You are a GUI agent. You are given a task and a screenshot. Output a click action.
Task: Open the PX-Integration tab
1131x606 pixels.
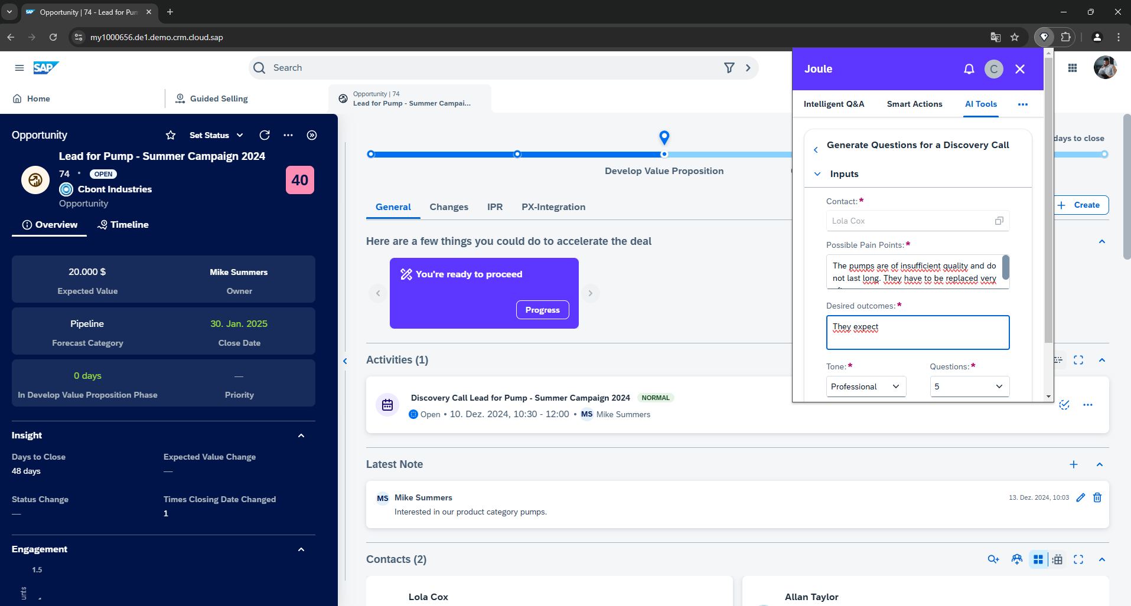553,207
